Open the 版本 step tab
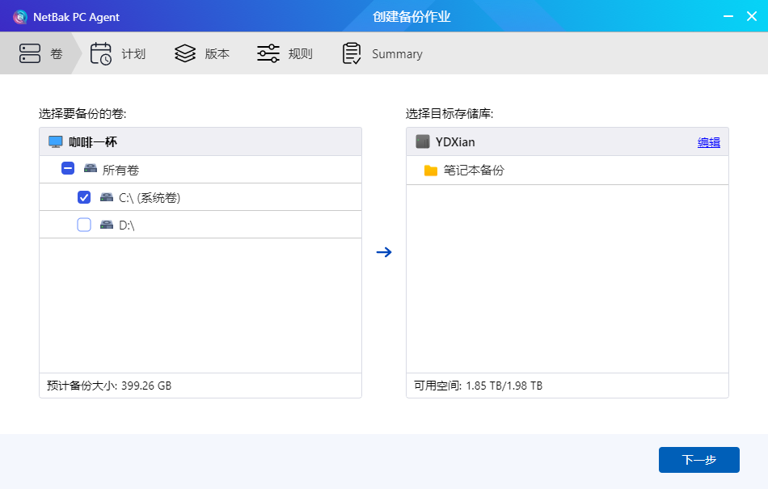The height and width of the screenshot is (489, 768). click(x=217, y=54)
